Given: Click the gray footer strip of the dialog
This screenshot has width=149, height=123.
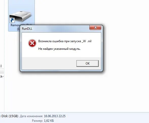Looking at the screenshot, I should point(61,63).
